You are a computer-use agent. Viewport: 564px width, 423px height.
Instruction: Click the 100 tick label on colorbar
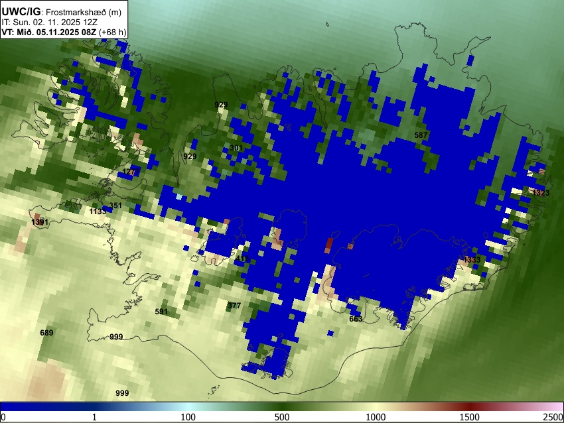[188, 417]
